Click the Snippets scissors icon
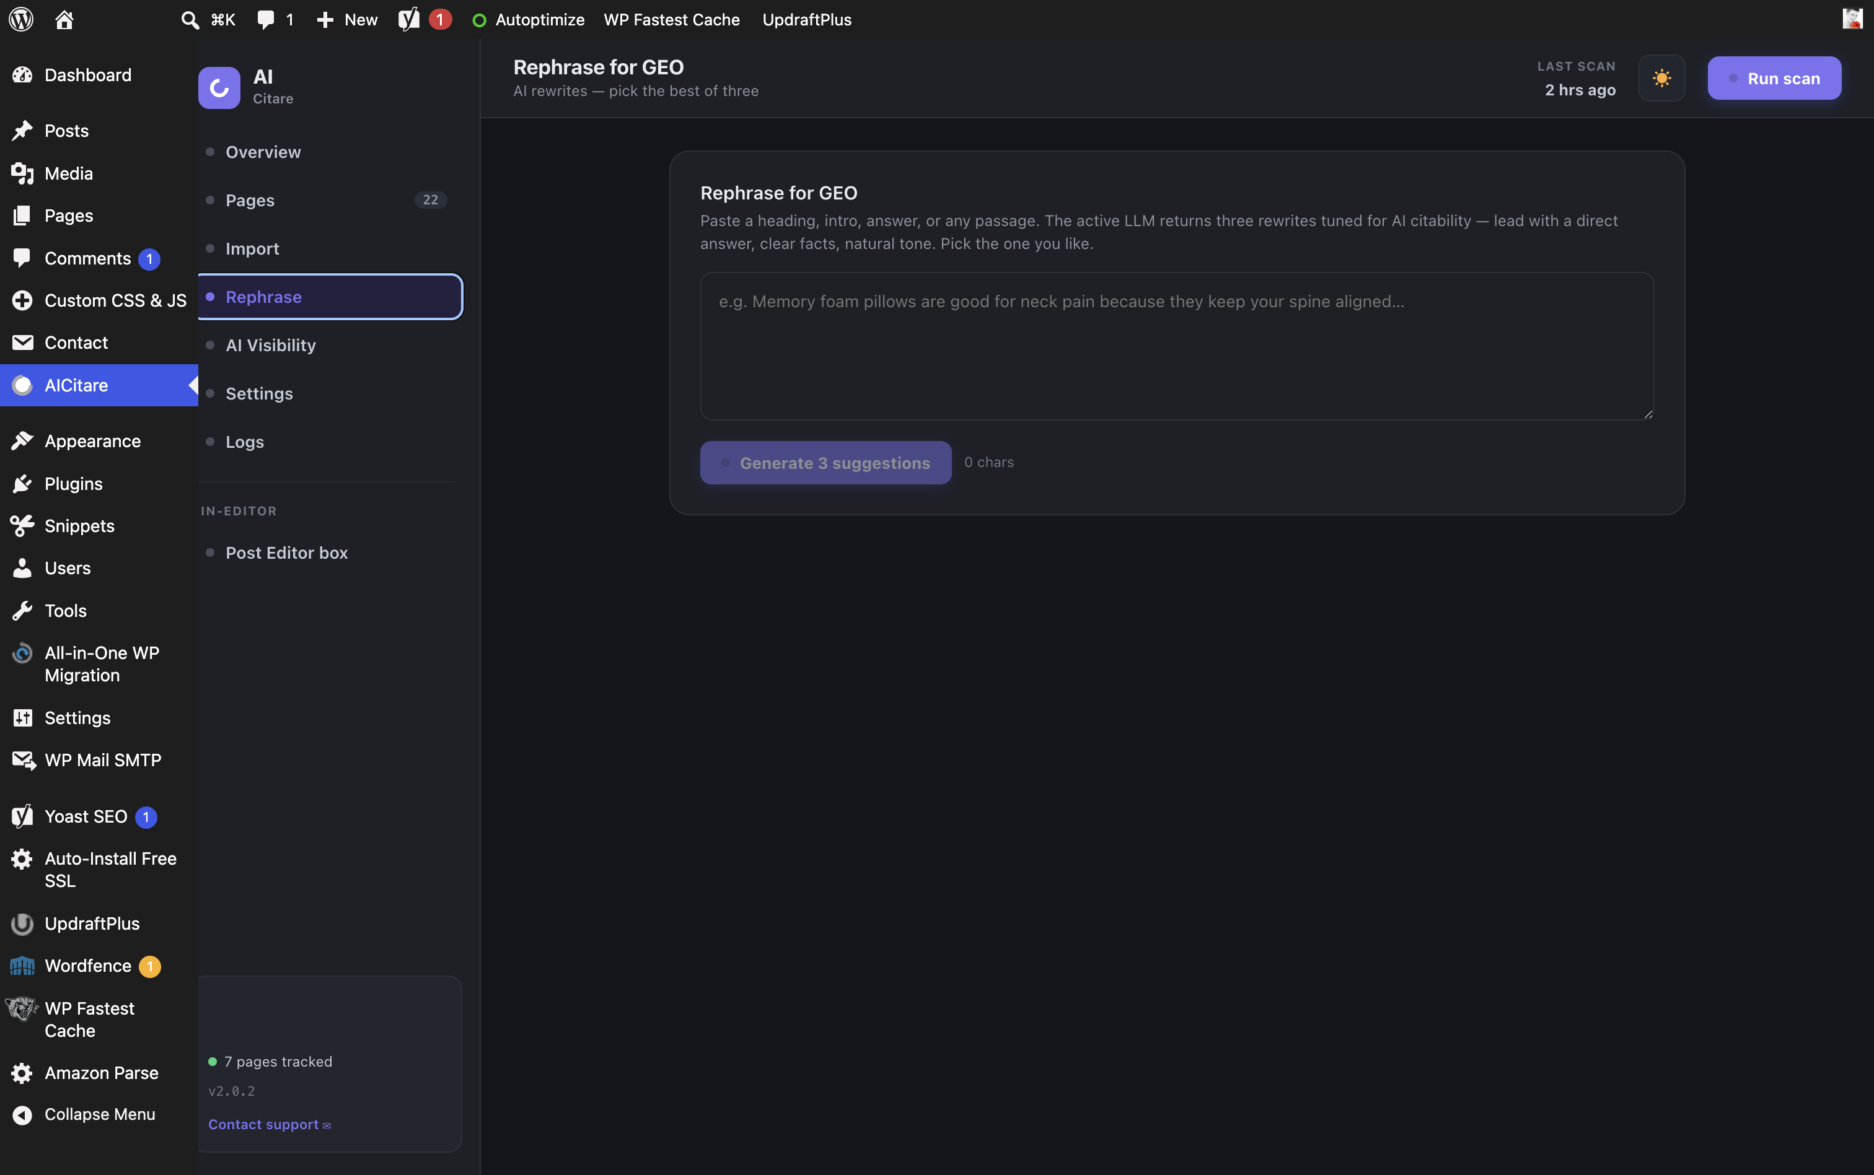Image resolution: width=1874 pixels, height=1175 pixels. (x=22, y=526)
